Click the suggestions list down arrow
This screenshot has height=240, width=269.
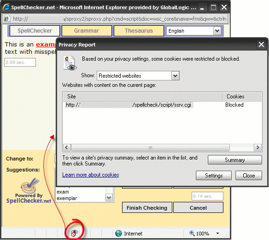109,198
